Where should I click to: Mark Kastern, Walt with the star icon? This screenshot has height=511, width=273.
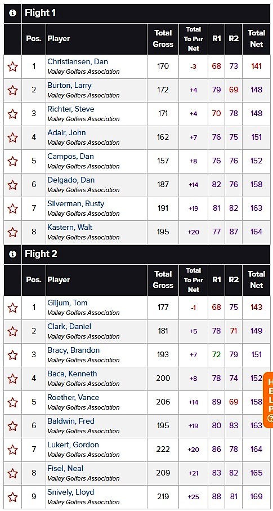tap(13, 232)
